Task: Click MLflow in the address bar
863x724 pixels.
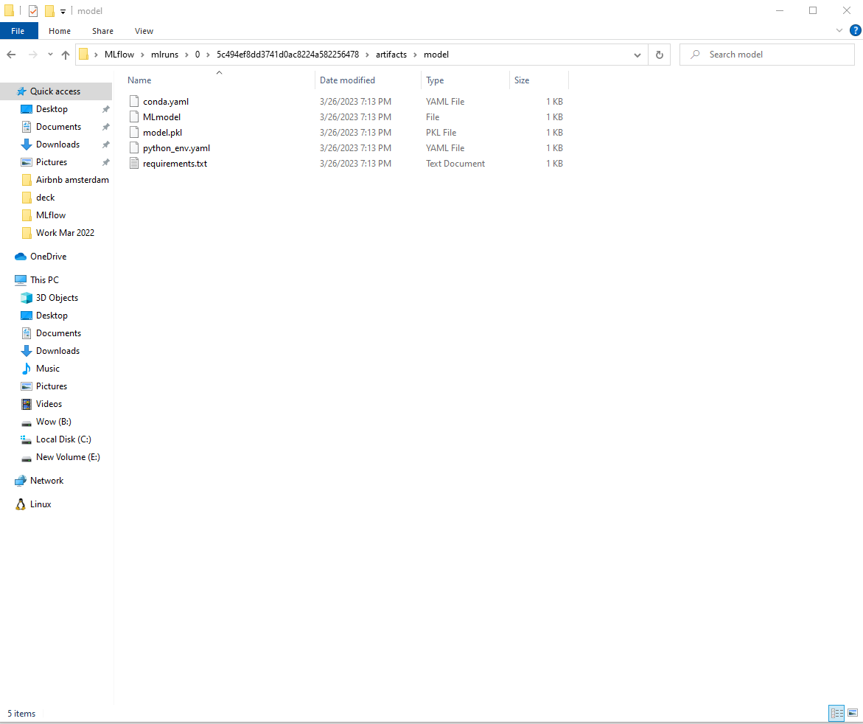Action: coord(119,55)
